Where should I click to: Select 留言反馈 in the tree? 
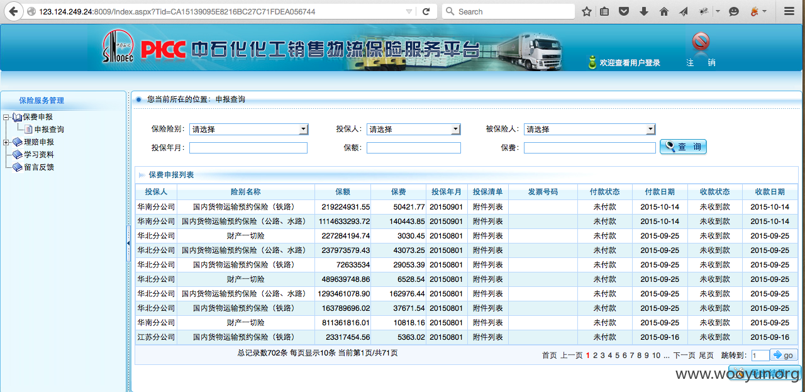click(39, 167)
